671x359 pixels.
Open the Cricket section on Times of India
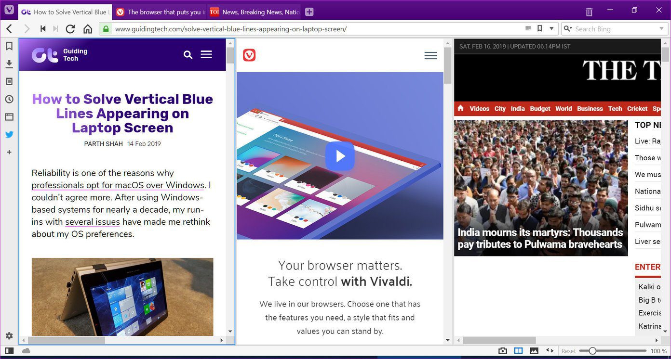(637, 108)
